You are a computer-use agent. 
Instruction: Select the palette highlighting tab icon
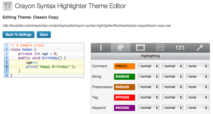pyautogui.click(x=121, y=48)
